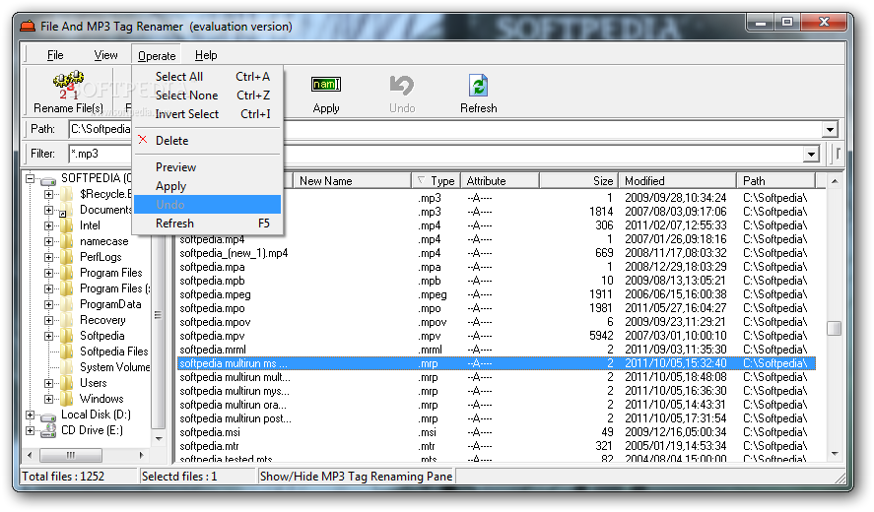Expand the CD Drive (E:) node

coord(31,430)
